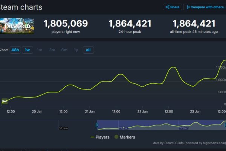
Task: Click the all-time peak 45 minutes ago text
Action: [194, 32]
